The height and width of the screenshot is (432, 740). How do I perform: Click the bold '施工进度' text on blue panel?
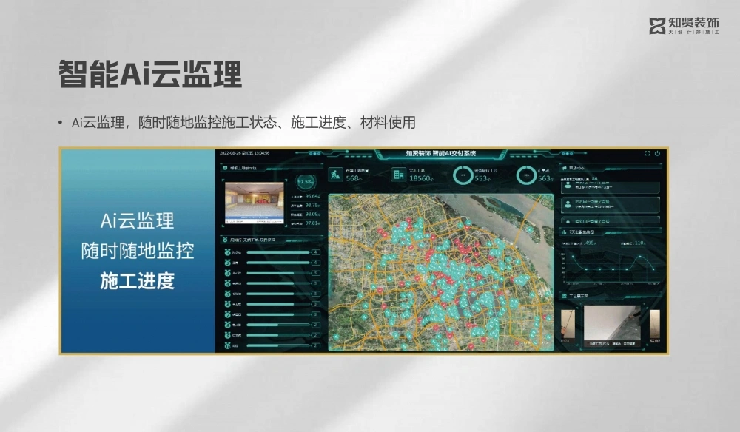[x=138, y=281]
